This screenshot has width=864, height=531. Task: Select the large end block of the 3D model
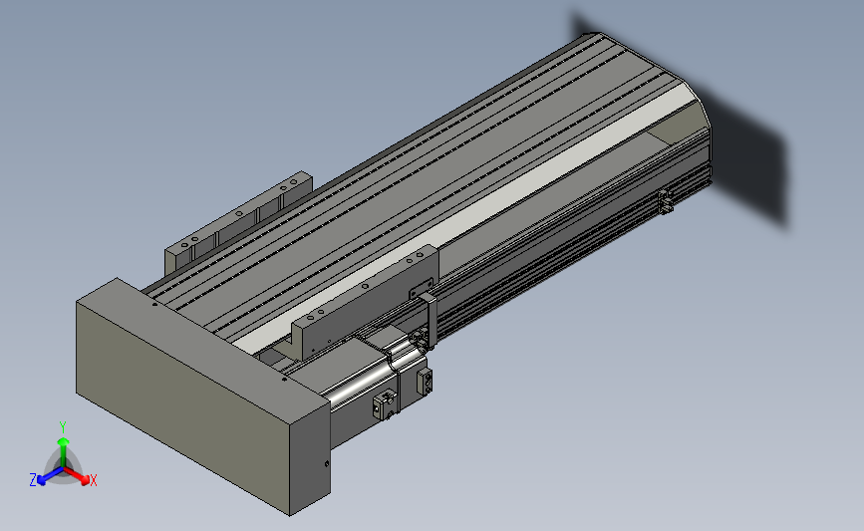coord(202,397)
